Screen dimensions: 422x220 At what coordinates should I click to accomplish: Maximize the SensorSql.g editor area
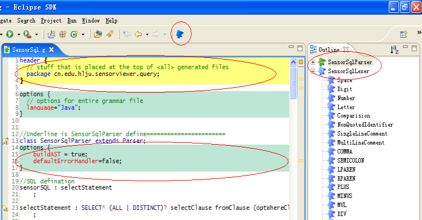click(300, 48)
